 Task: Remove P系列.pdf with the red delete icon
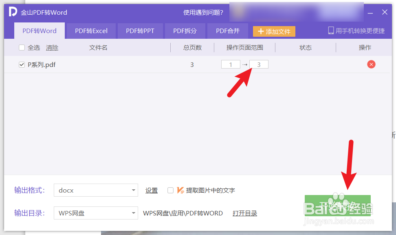coord(371,64)
